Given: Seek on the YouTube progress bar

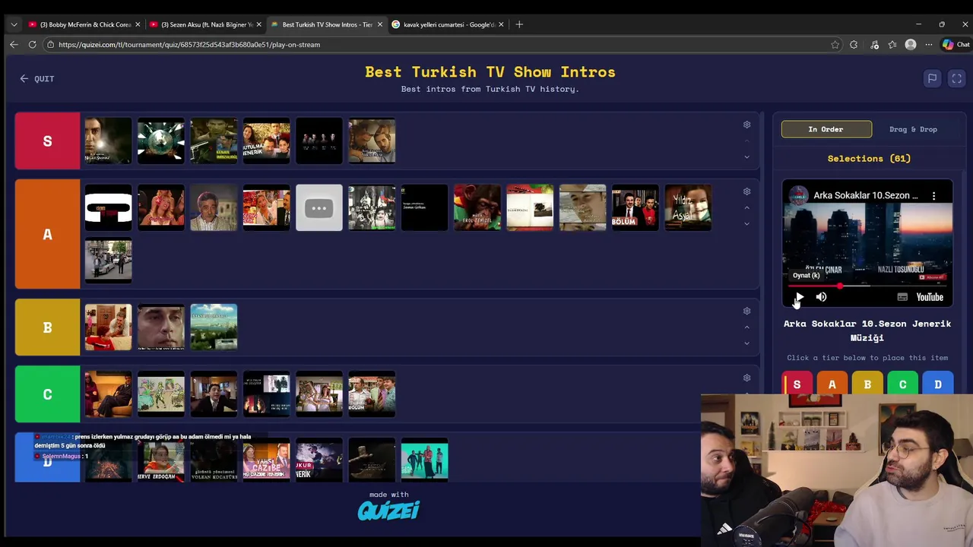Looking at the screenshot, I should click(x=867, y=286).
